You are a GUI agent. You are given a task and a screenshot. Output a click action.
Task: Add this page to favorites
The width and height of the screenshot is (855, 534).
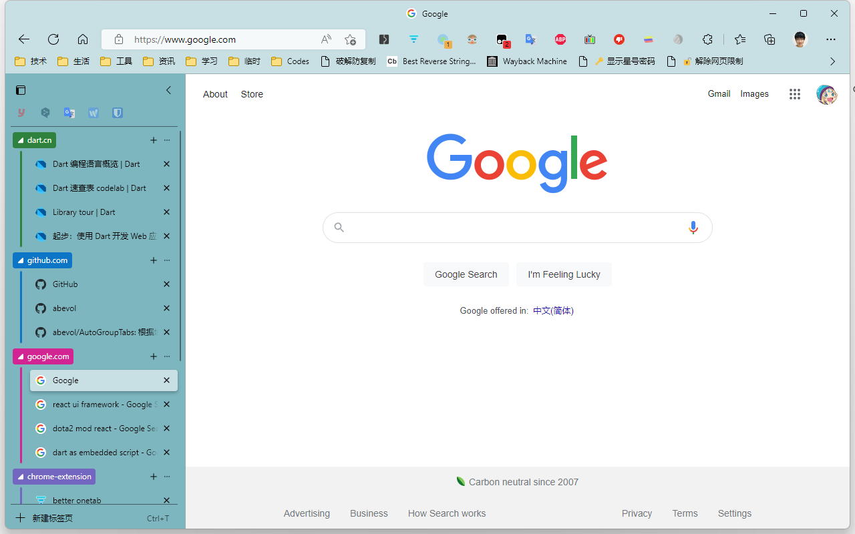350,39
